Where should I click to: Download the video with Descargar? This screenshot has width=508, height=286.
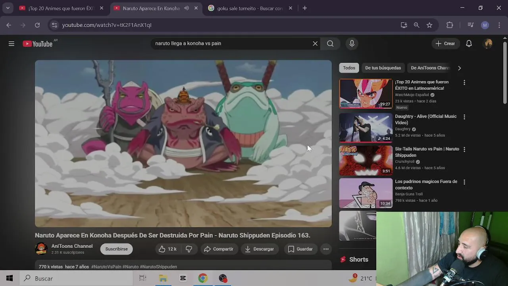(x=260, y=249)
